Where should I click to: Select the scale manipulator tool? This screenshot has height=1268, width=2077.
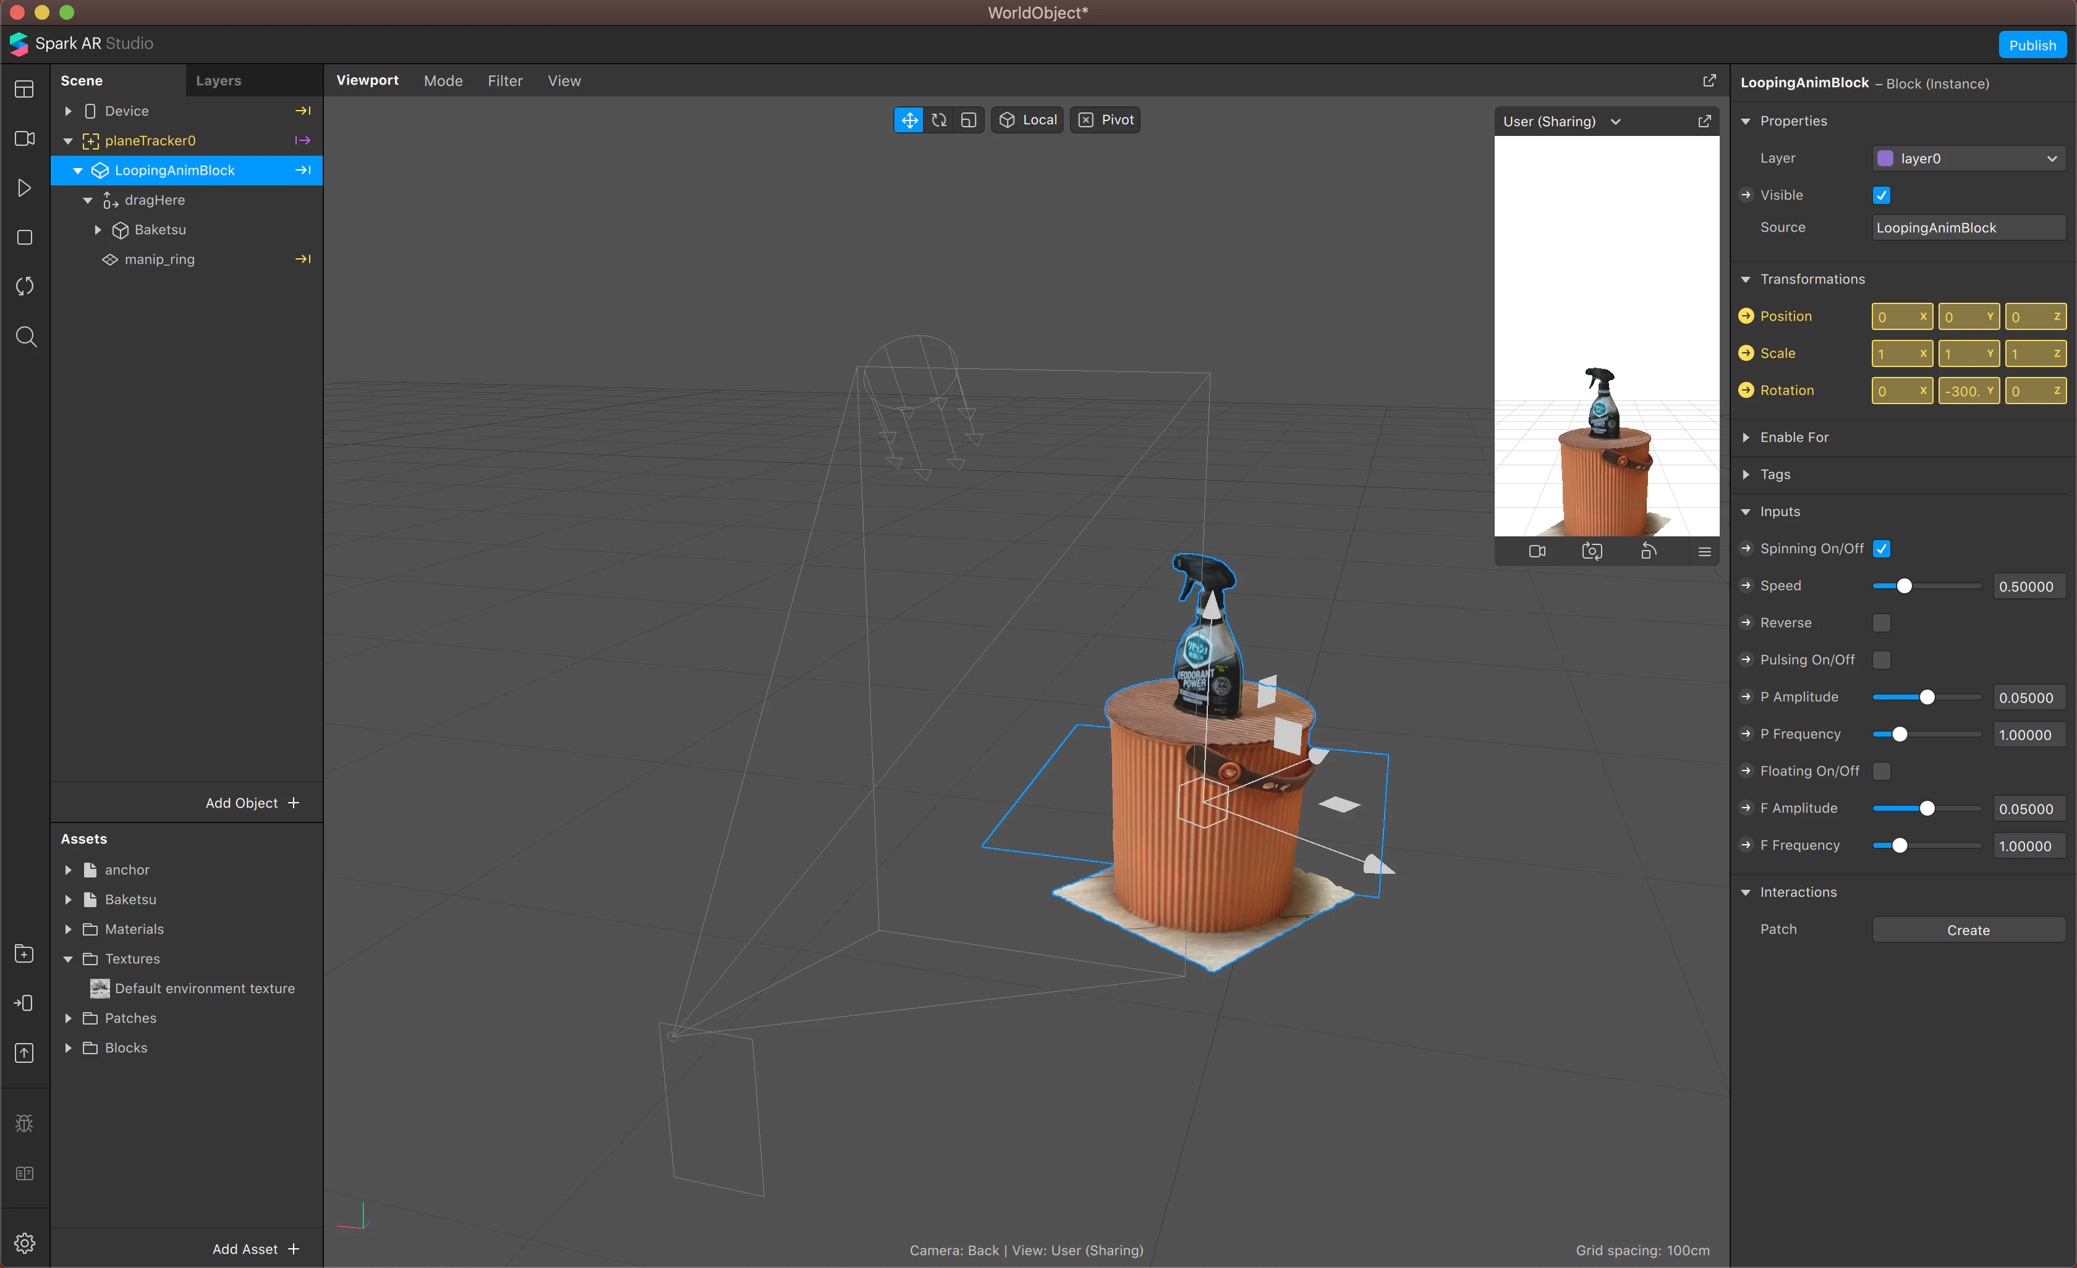969,120
